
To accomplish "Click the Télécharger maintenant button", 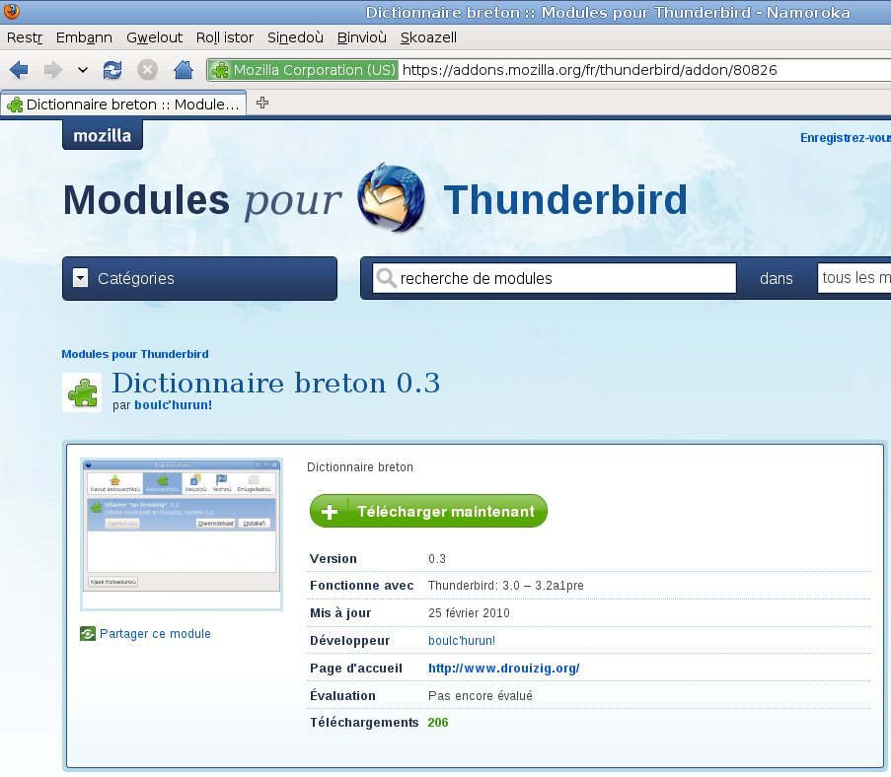I will pyautogui.click(x=428, y=511).
